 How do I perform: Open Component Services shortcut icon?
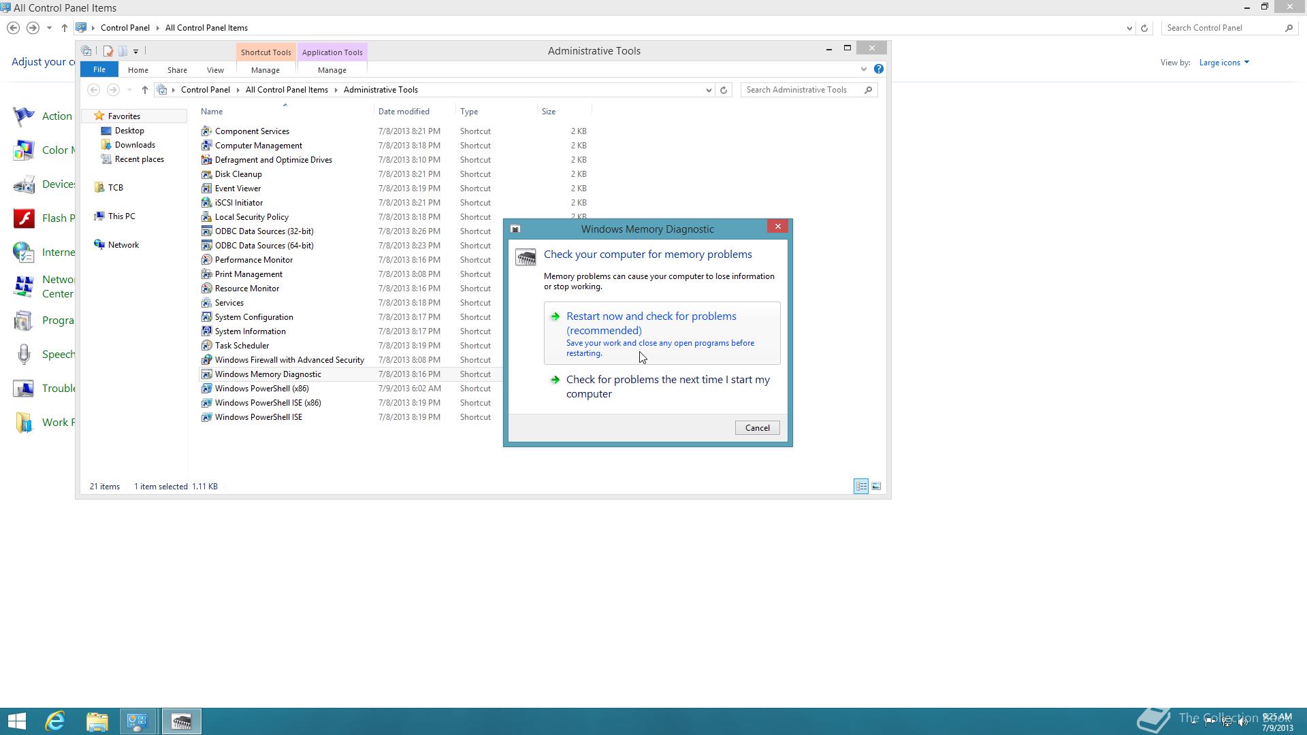point(206,131)
